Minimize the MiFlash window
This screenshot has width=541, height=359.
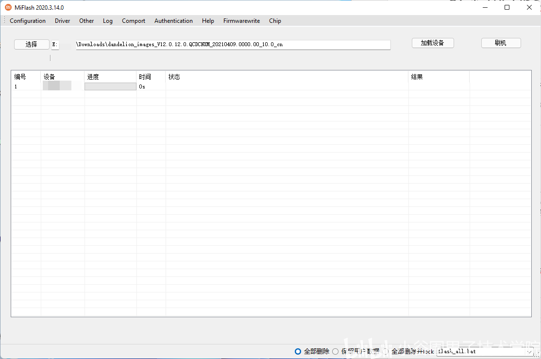(x=485, y=7)
